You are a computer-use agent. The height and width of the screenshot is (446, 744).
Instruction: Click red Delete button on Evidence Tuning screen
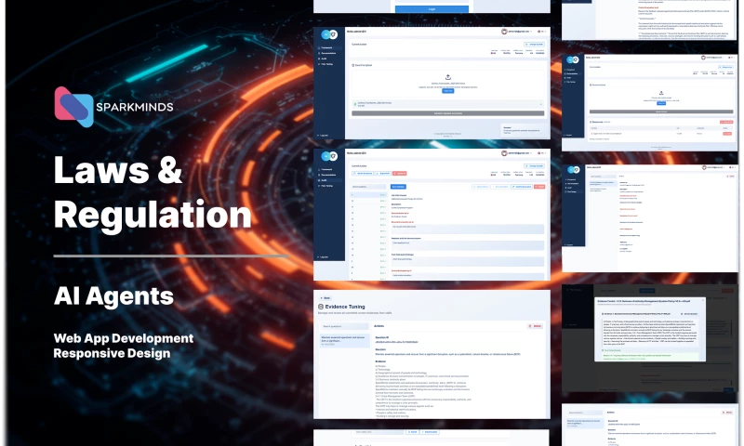pos(535,326)
